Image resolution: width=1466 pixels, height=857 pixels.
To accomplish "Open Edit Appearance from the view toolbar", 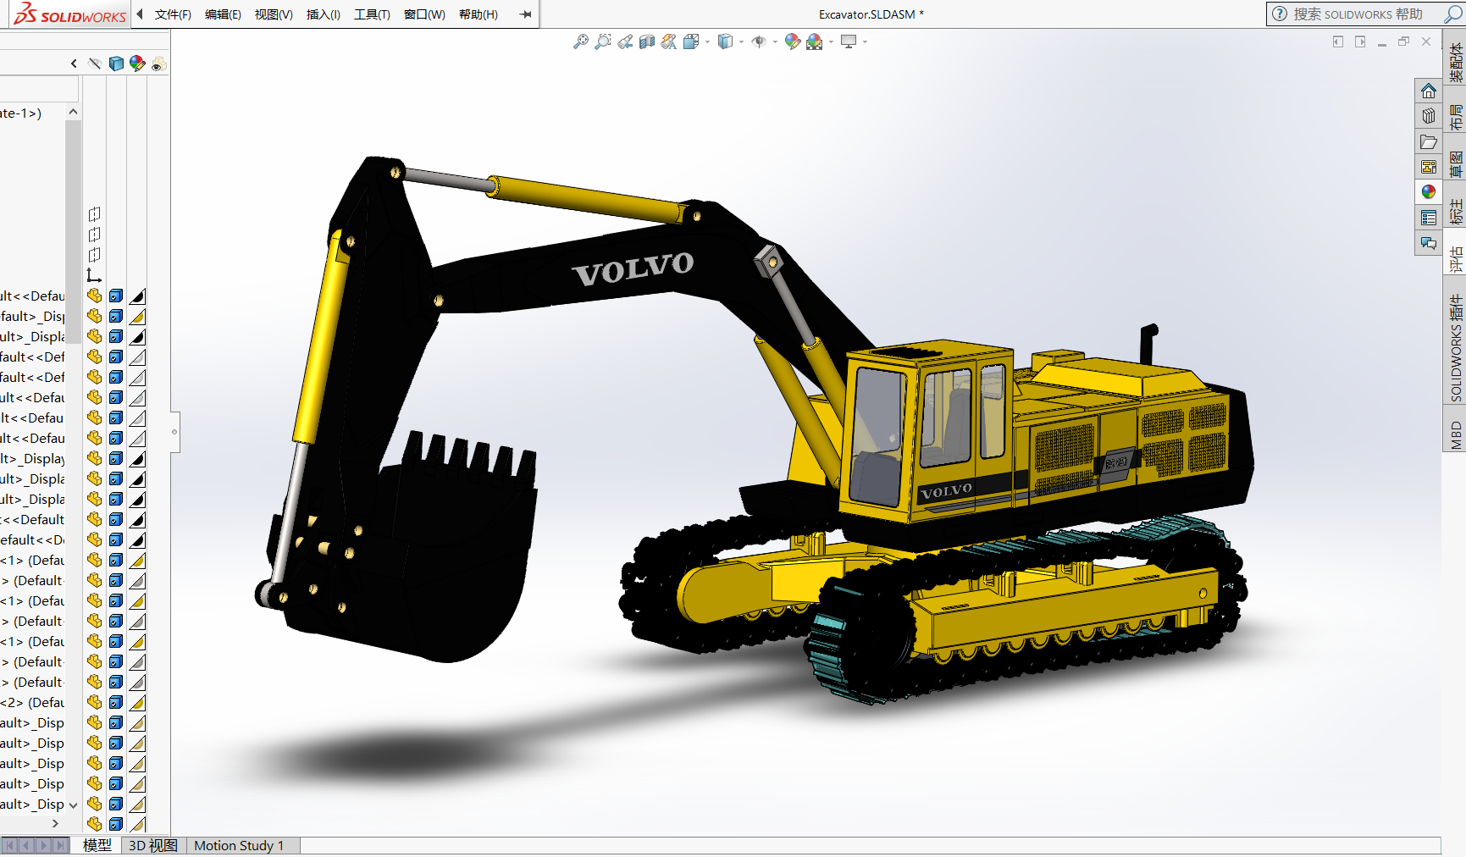I will [793, 41].
